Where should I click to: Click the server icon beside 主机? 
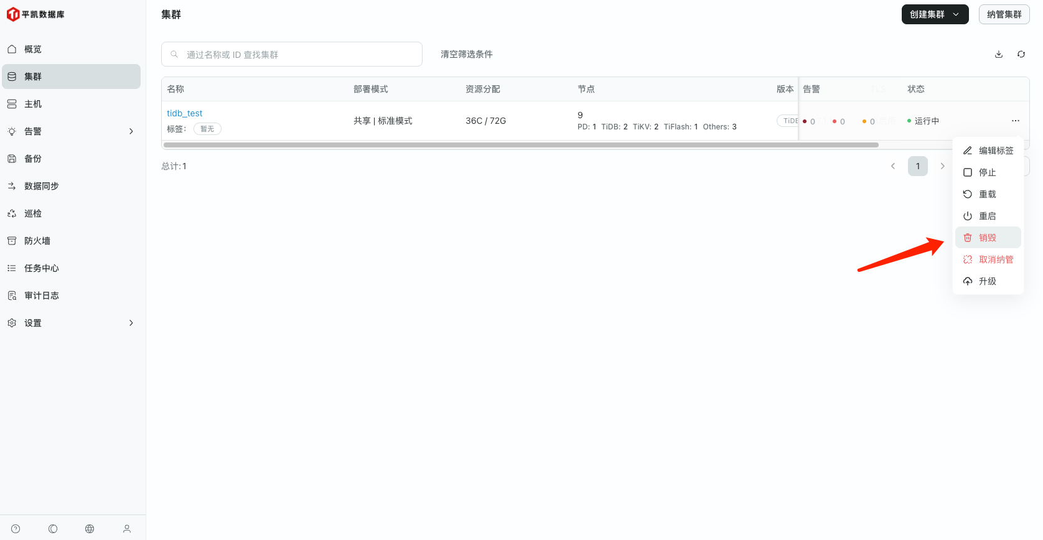12,104
